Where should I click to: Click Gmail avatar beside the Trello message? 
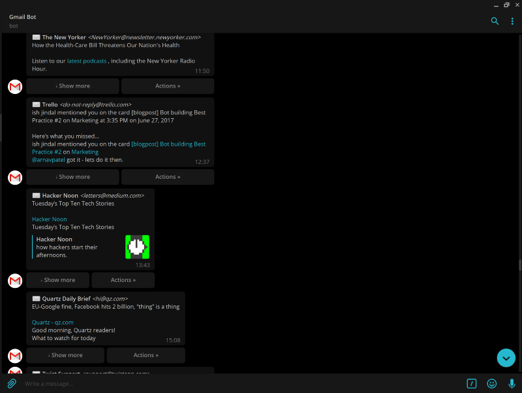[x=15, y=178]
